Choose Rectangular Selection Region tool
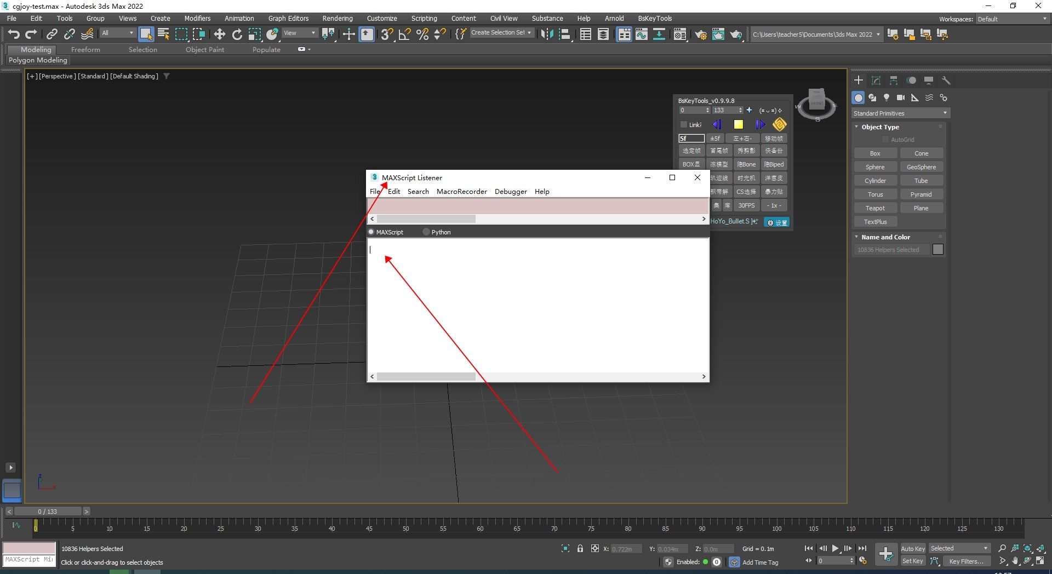Image resolution: width=1052 pixels, height=574 pixels. (x=181, y=35)
